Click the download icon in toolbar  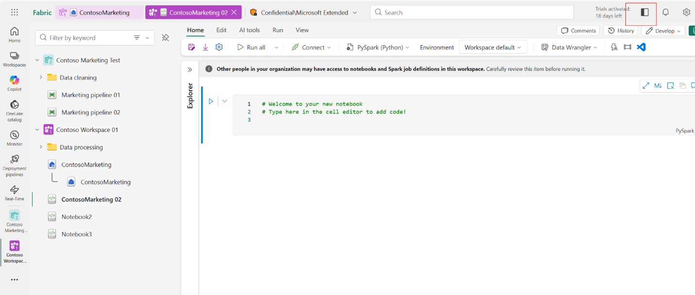coord(205,47)
